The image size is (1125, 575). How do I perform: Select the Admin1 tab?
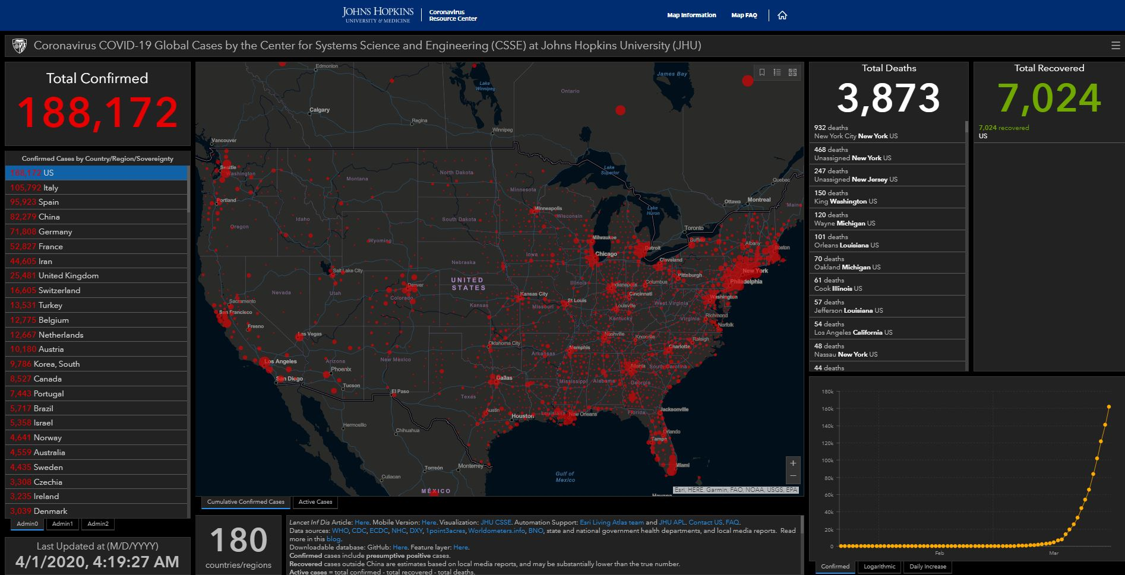click(62, 524)
